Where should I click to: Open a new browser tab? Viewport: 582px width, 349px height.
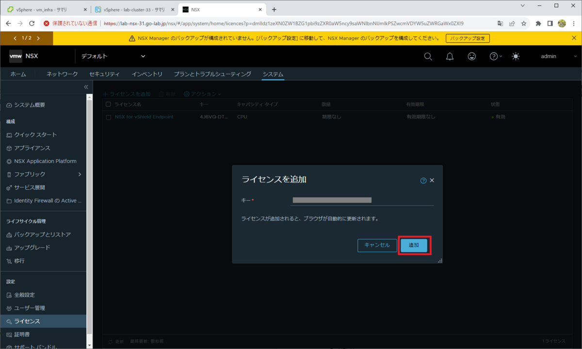(274, 9)
